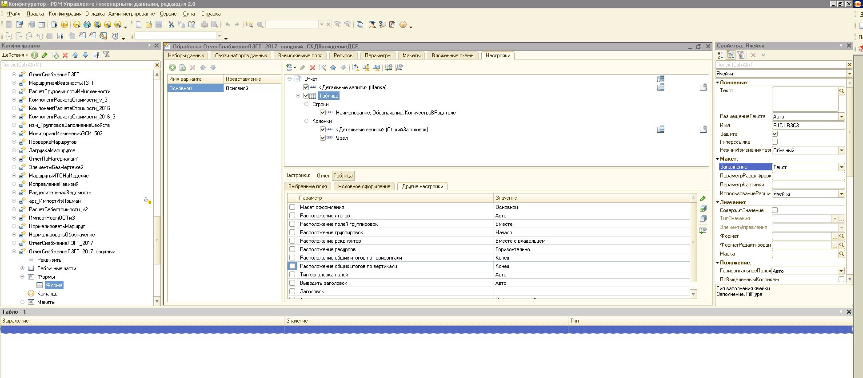The height and width of the screenshot is (378, 863).
Task: Click the Cut scissors icon in main toolbar
Action: click(x=171, y=24)
